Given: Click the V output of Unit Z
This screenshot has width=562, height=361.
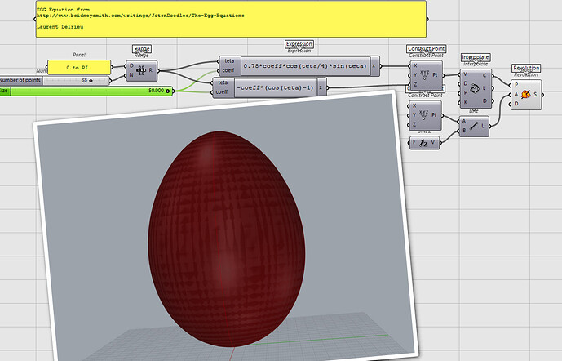Looking at the screenshot, I should tap(433, 143).
